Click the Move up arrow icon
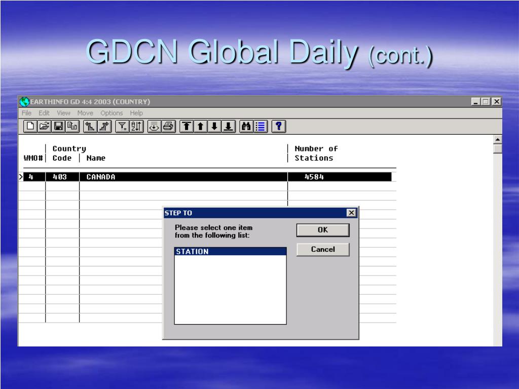The height and width of the screenshot is (389, 519). [201, 126]
